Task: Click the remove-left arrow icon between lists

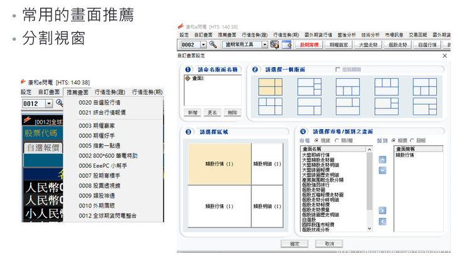Action: tap(383, 221)
